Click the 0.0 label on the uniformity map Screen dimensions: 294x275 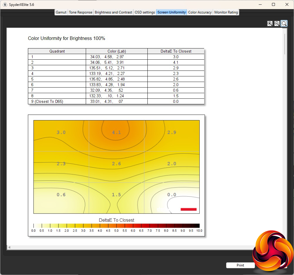pyautogui.click(x=172, y=195)
